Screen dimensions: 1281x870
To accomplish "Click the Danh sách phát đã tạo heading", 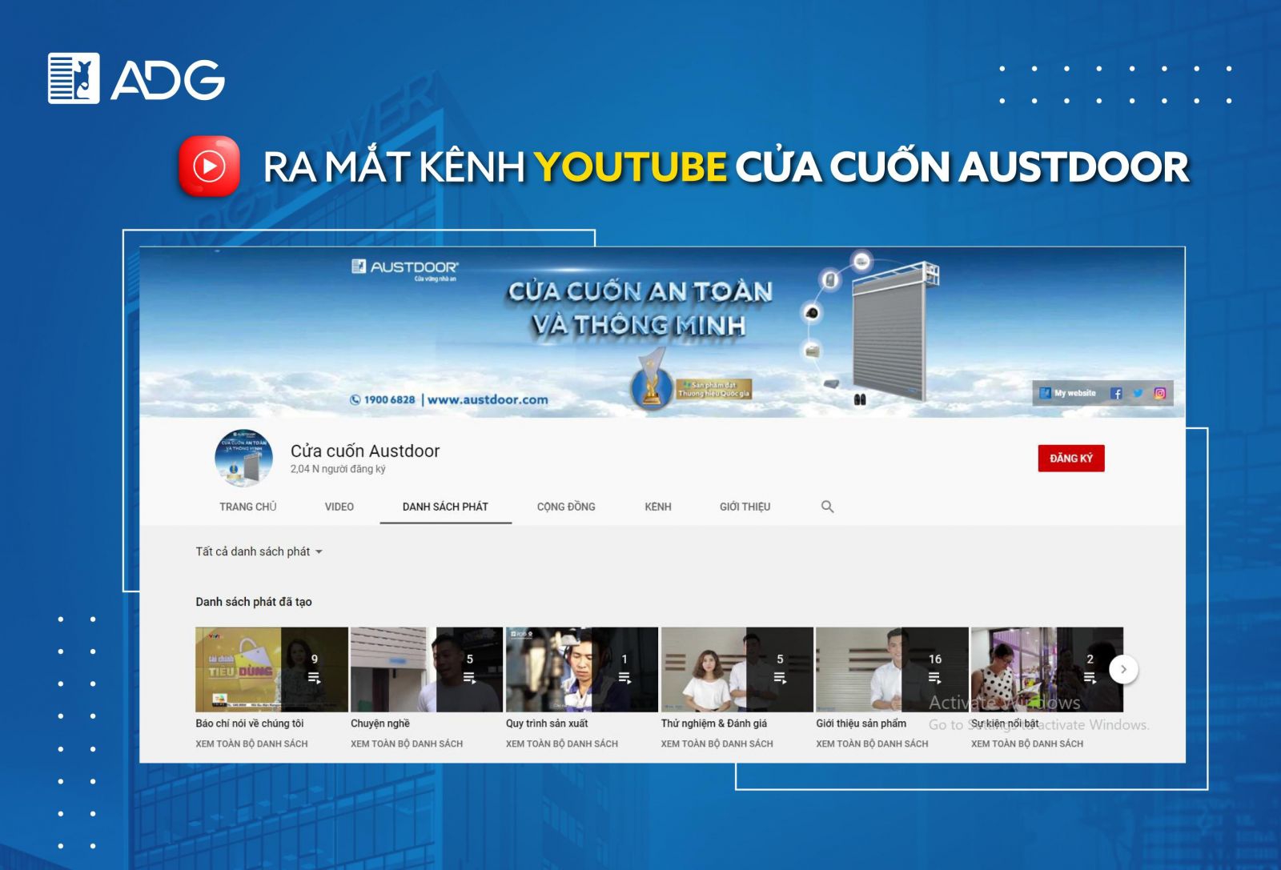I will click(254, 602).
